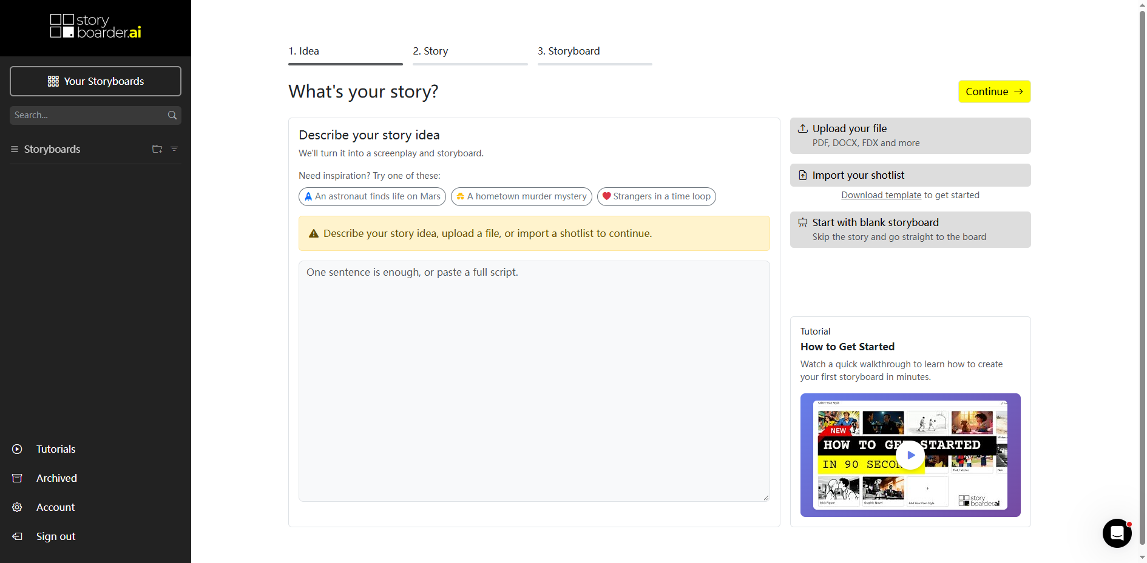This screenshot has height=563, width=1147.
Task: Click the warning triangle icon in alert
Action: click(314, 233)
